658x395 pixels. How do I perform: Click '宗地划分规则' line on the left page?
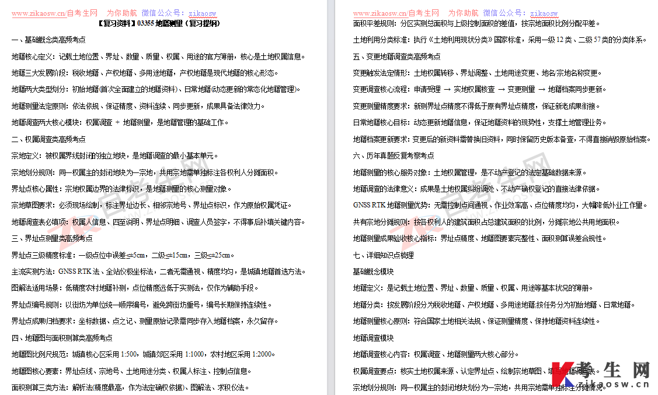[145, 172]
